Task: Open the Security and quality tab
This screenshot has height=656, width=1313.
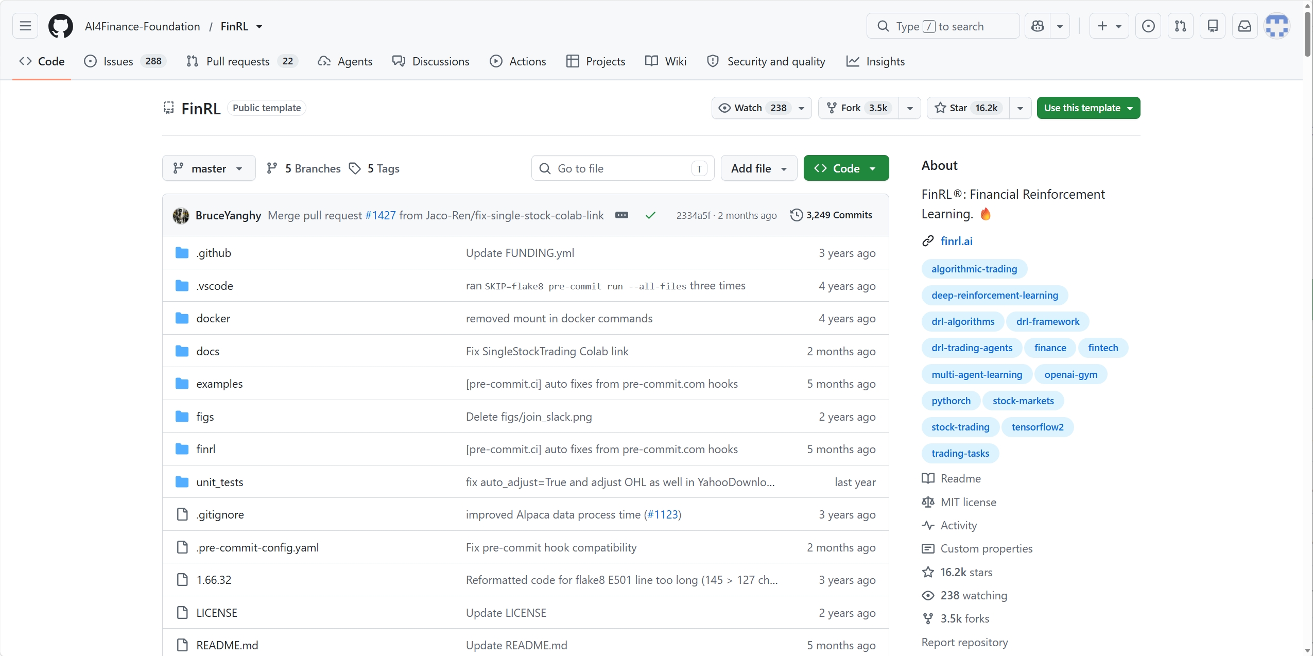Action: 766,61
